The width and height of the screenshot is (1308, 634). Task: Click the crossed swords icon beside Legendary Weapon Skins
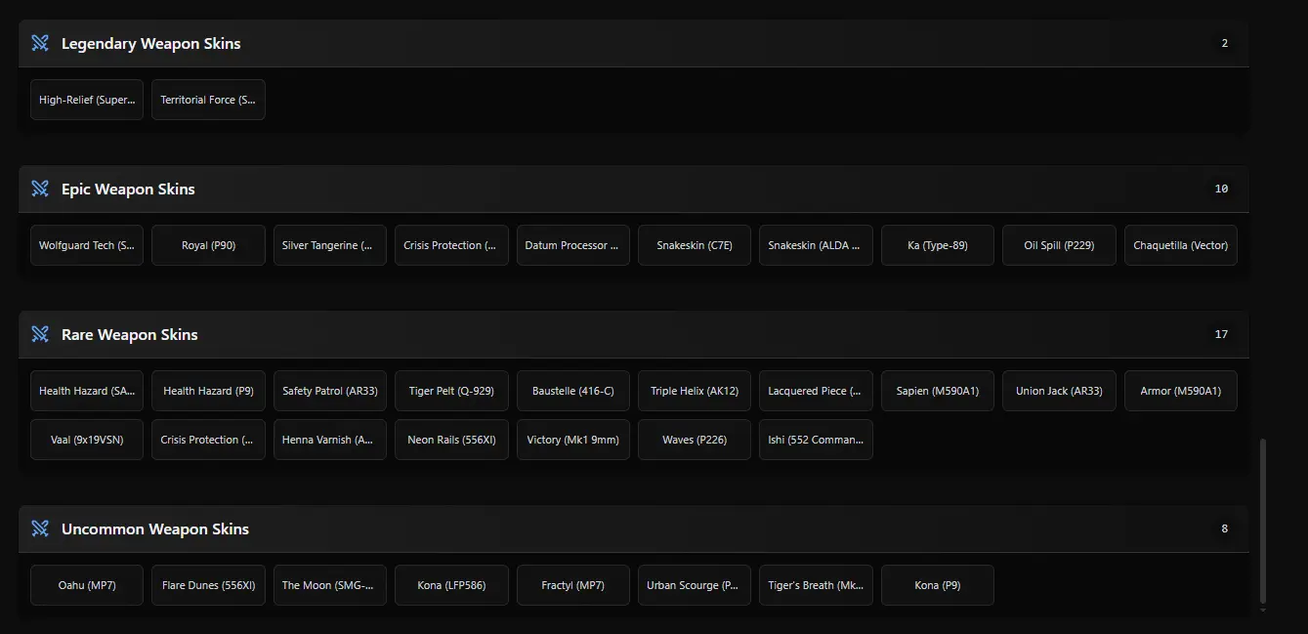[x=40, y=43]
